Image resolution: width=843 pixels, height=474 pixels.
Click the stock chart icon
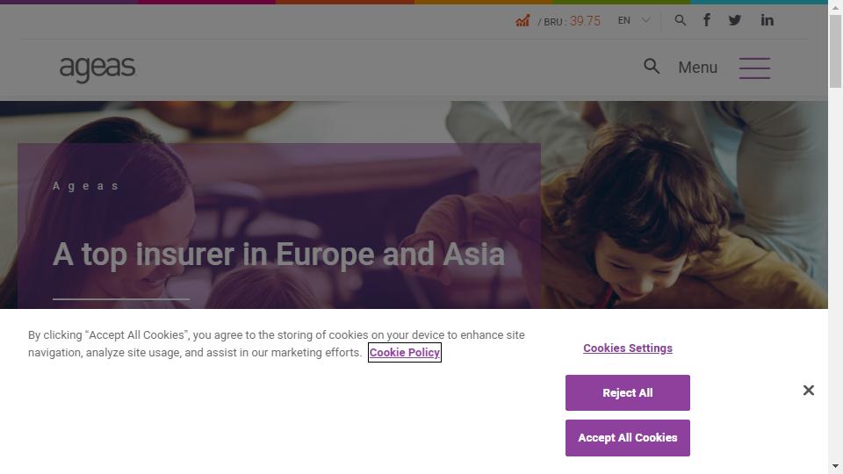522,21
